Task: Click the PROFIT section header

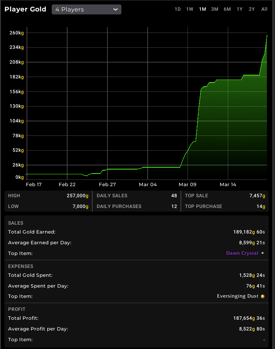Action: [17, 309]
